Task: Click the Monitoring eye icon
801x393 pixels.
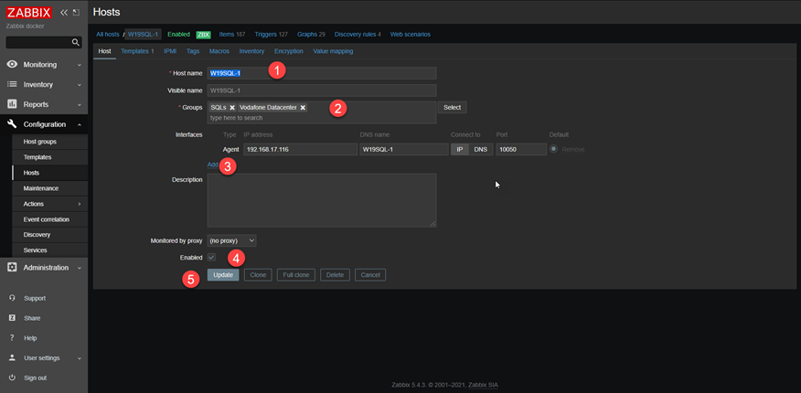Action: [x=12, y=65]
